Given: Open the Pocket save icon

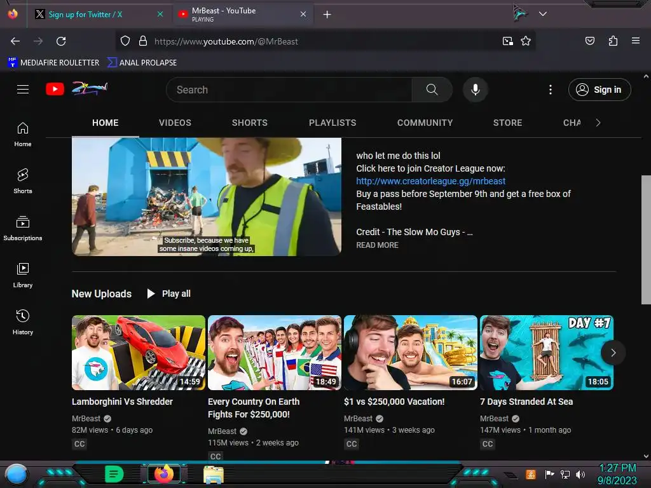Looking at the screenshot, I should (590, 41).
